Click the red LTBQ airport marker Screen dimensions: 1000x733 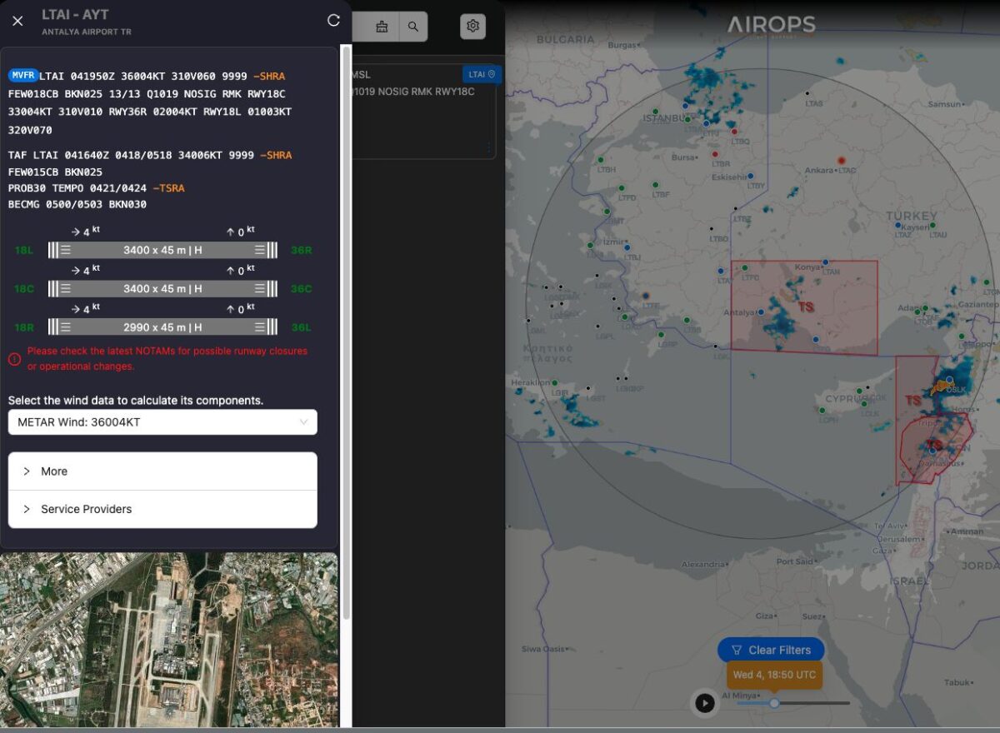point(734,131)
